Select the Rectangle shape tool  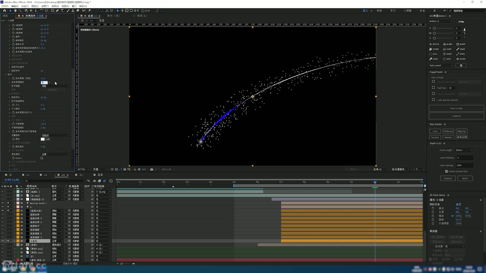52,11
